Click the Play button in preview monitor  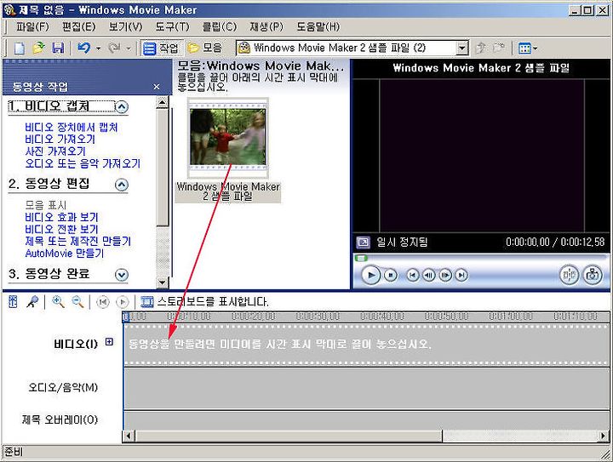[x=370, y=276]
